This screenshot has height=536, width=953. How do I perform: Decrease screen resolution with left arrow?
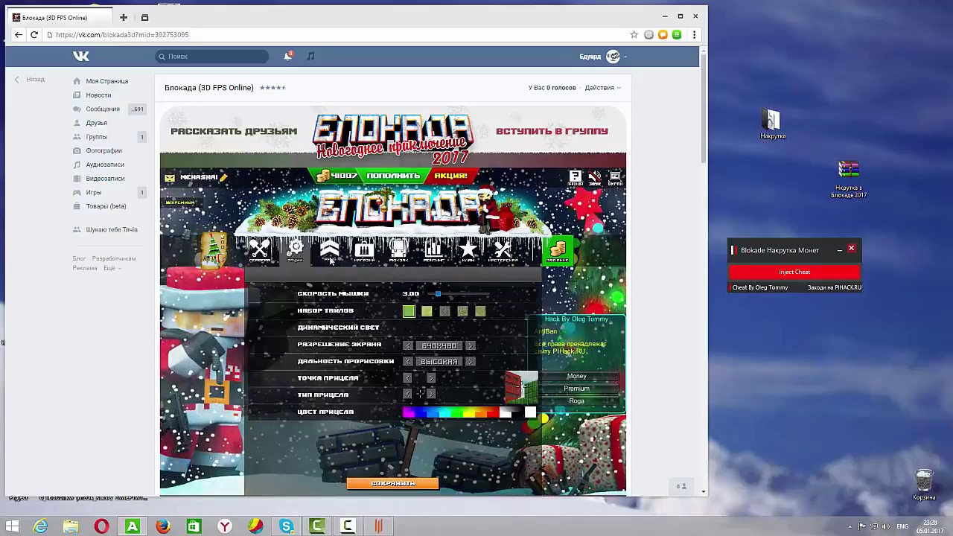408,345
